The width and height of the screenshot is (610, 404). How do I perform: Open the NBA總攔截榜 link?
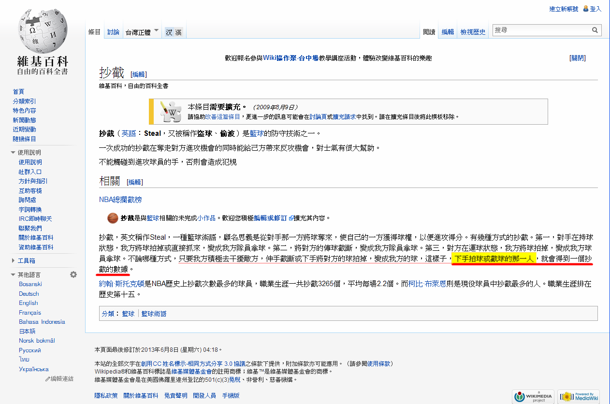coord(120,199)
